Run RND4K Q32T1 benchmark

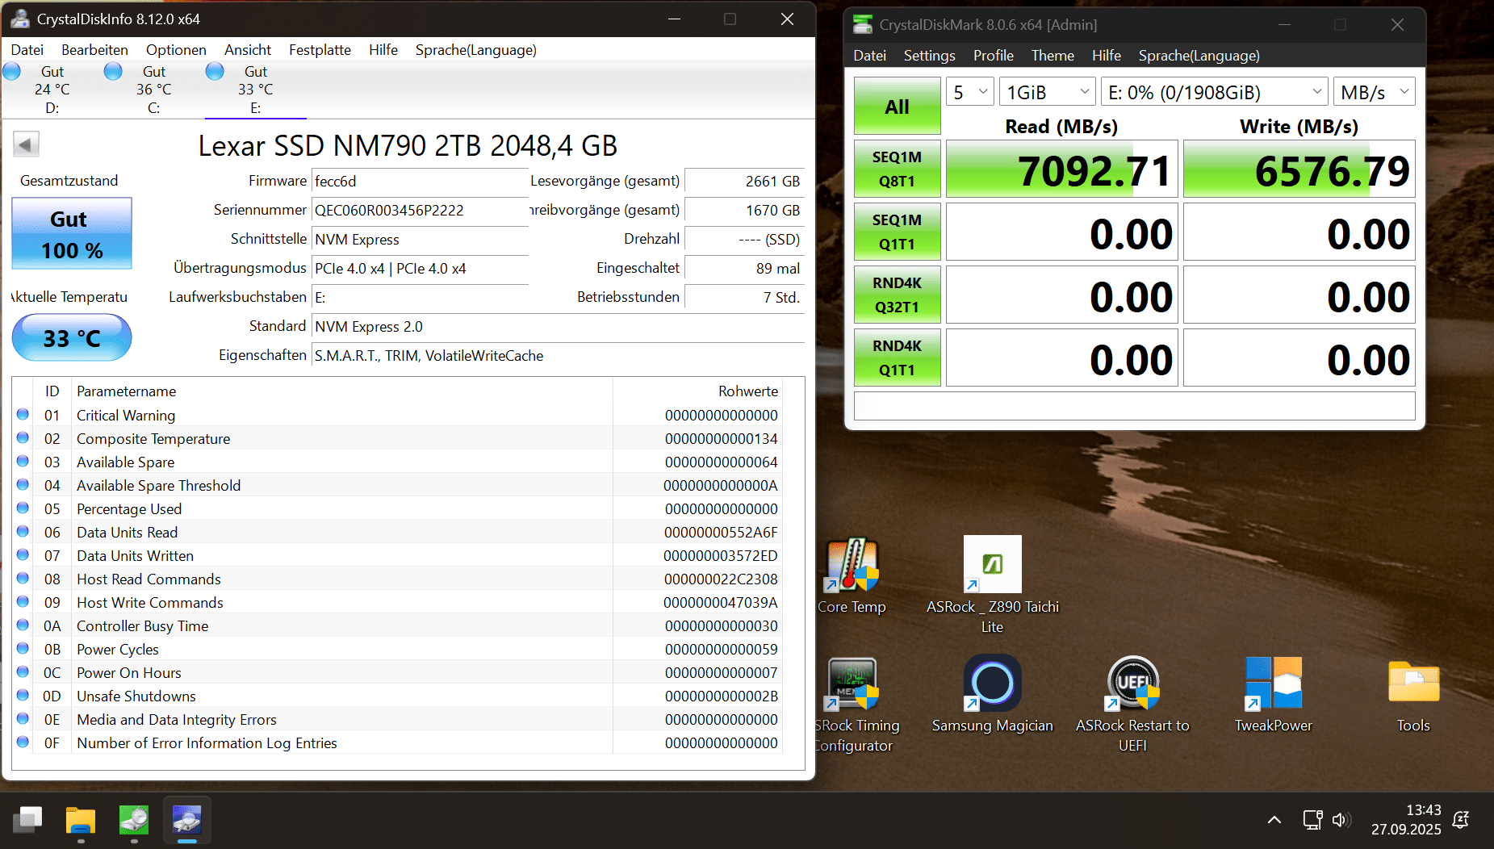click(x=898, y=295)
